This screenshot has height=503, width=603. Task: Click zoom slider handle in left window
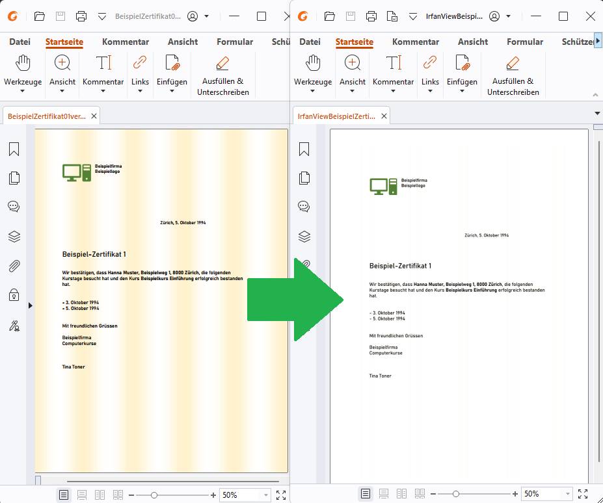point(154,495)
